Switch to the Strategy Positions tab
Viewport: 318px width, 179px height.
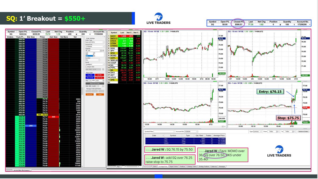click(204, 167)
